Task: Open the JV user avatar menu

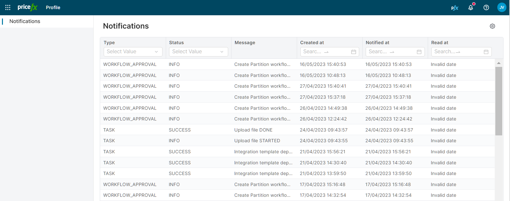Action: (502, 7)
